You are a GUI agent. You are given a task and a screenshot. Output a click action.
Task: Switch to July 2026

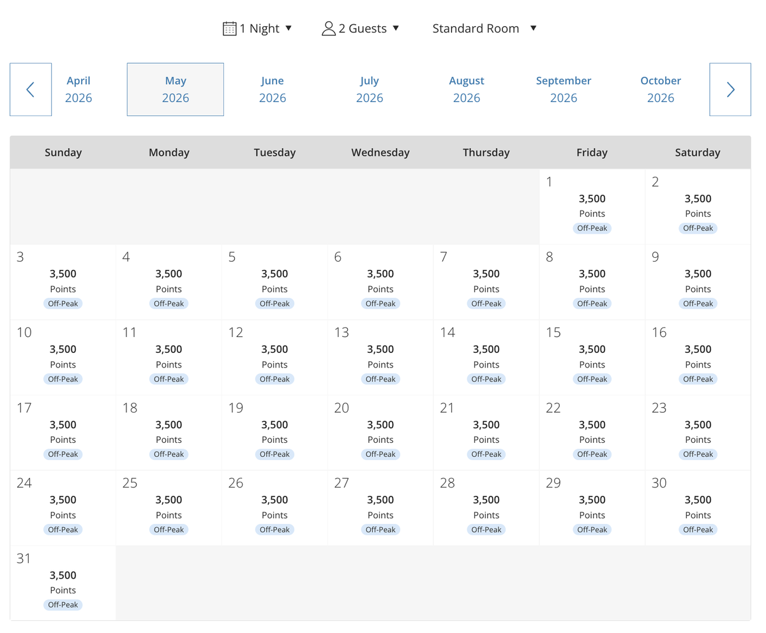370,89
